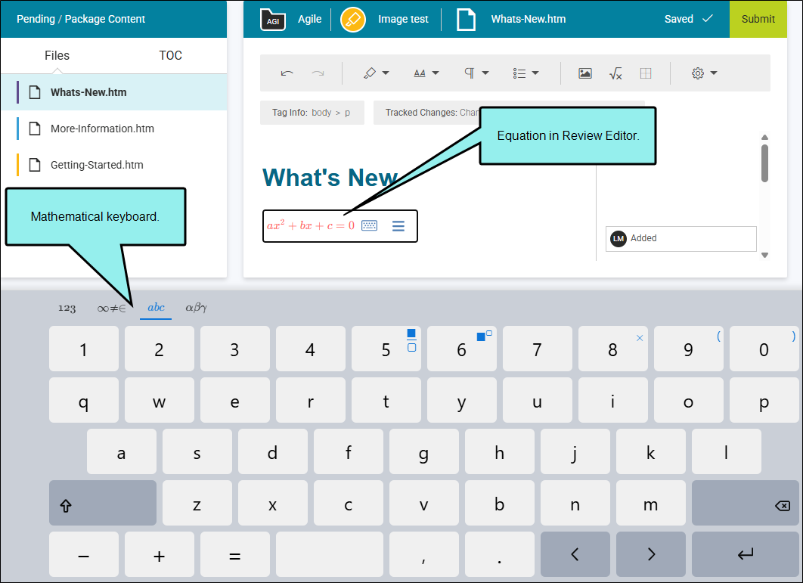Tap the period key
This screenshot has width=803, height=583.
(x=499, y=554)
